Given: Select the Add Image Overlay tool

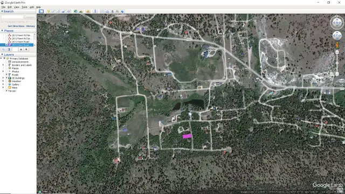Looking at the screenshot, I should click(64, 11).
